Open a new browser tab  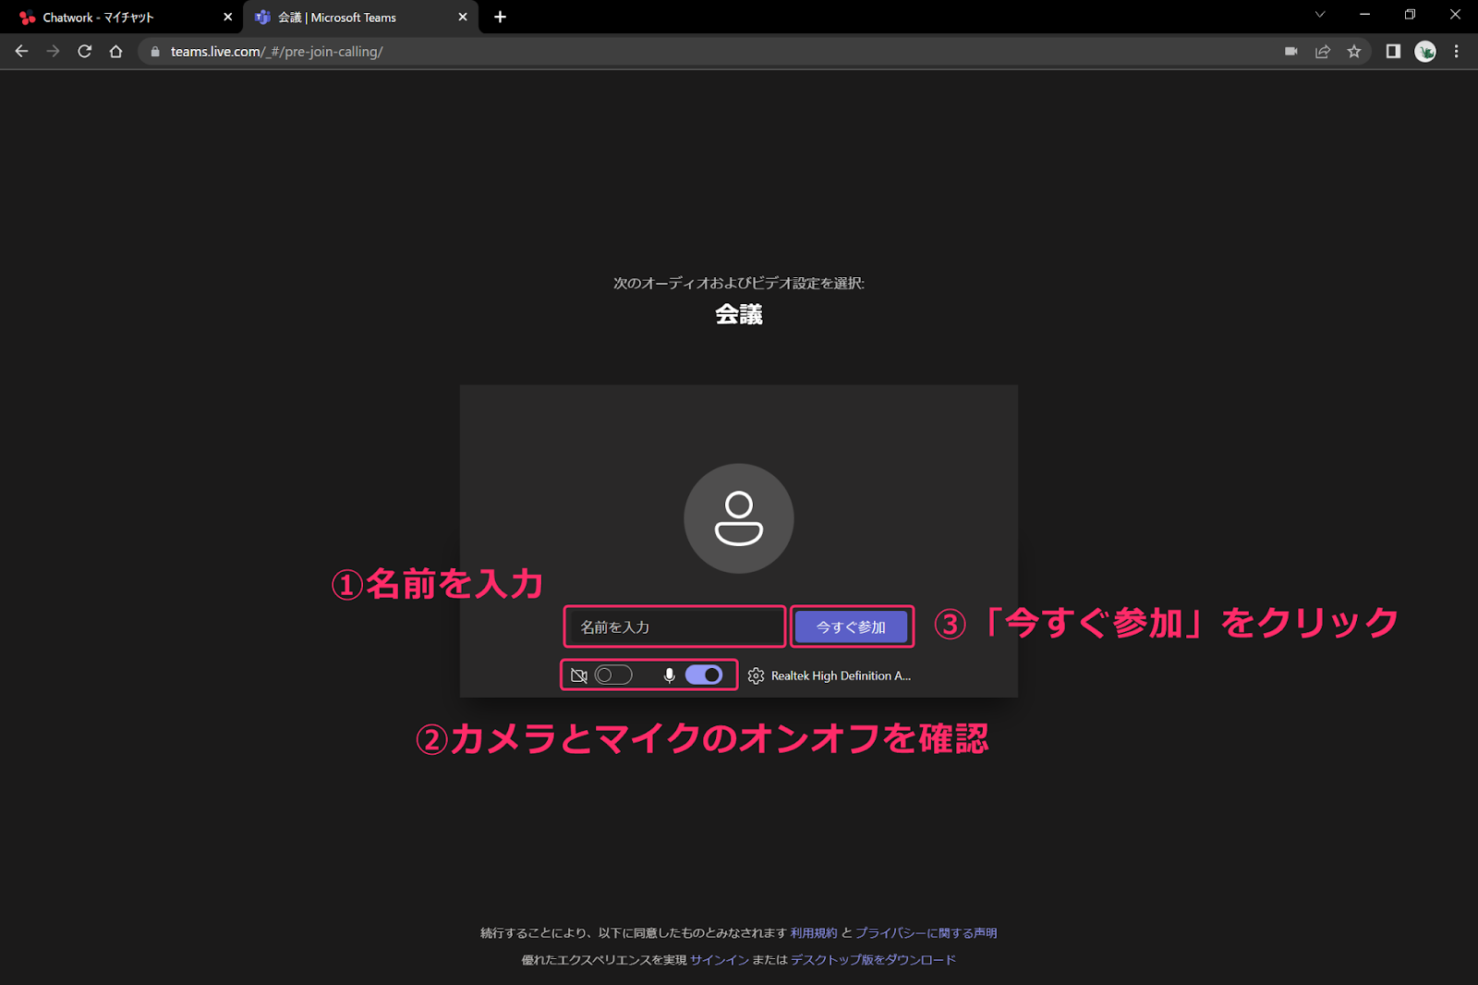(x=500, y=17)
